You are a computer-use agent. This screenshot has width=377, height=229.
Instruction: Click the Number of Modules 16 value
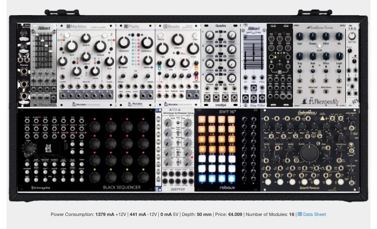tap(292, 214)
